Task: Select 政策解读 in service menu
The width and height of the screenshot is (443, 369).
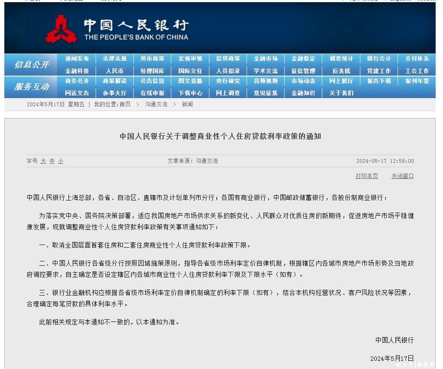Action: 115,81
